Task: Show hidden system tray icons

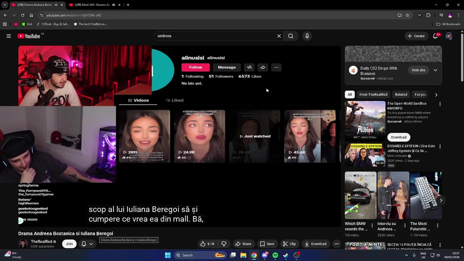Action: coord(406,255)
